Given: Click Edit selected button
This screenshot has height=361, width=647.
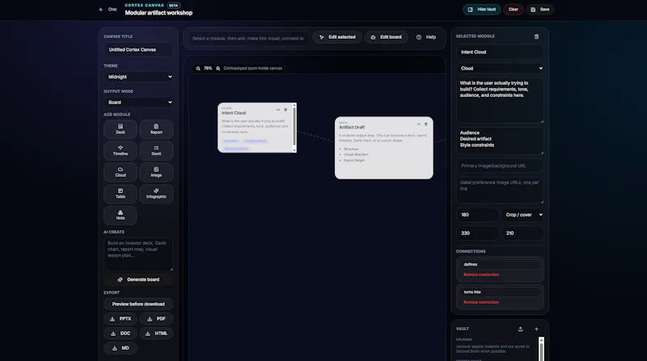Looking at the screenshot, I should (x=337, y=37).
